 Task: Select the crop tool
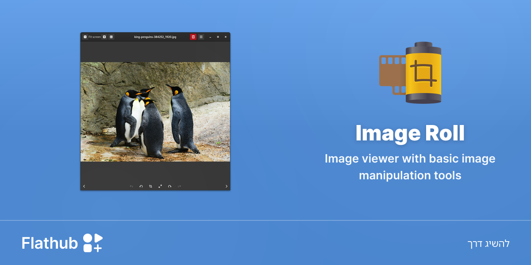150,186
